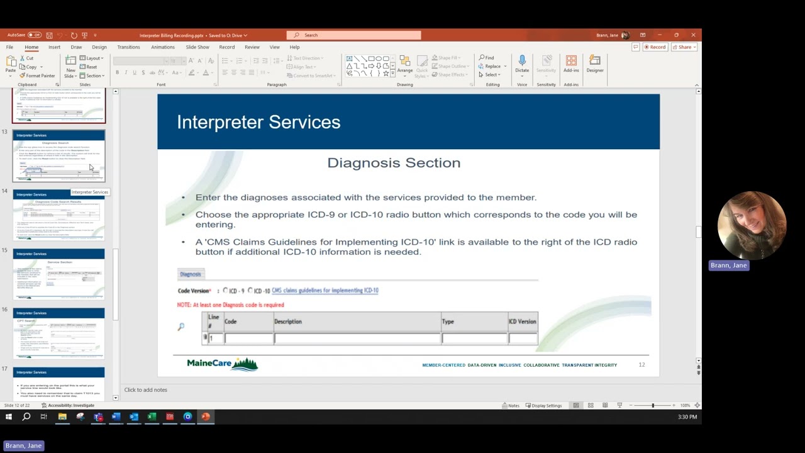Click the Cut command
805x453 pixels.
(26, 59)
